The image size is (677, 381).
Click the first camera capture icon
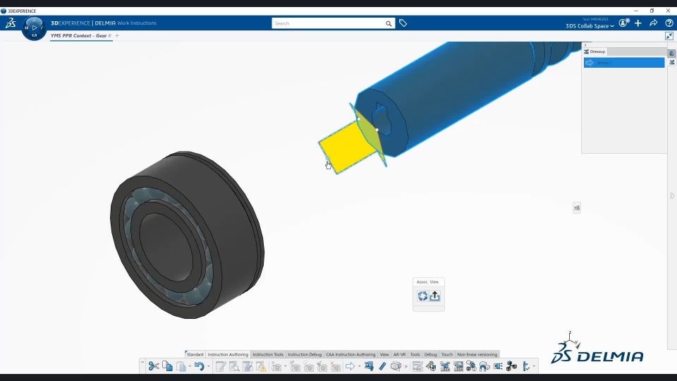click(276, 367)
